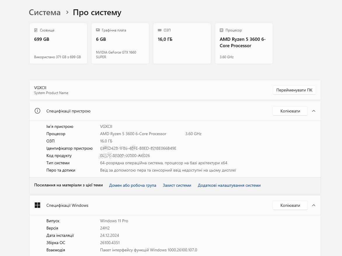
Task: Click the storage drive icon in Сховище card
Action: coord(36,30)
